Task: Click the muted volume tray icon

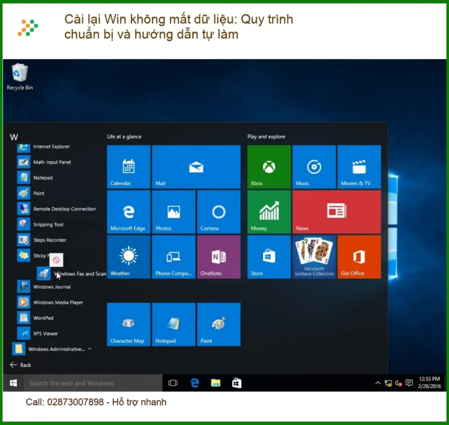Action: coord(398,383)
